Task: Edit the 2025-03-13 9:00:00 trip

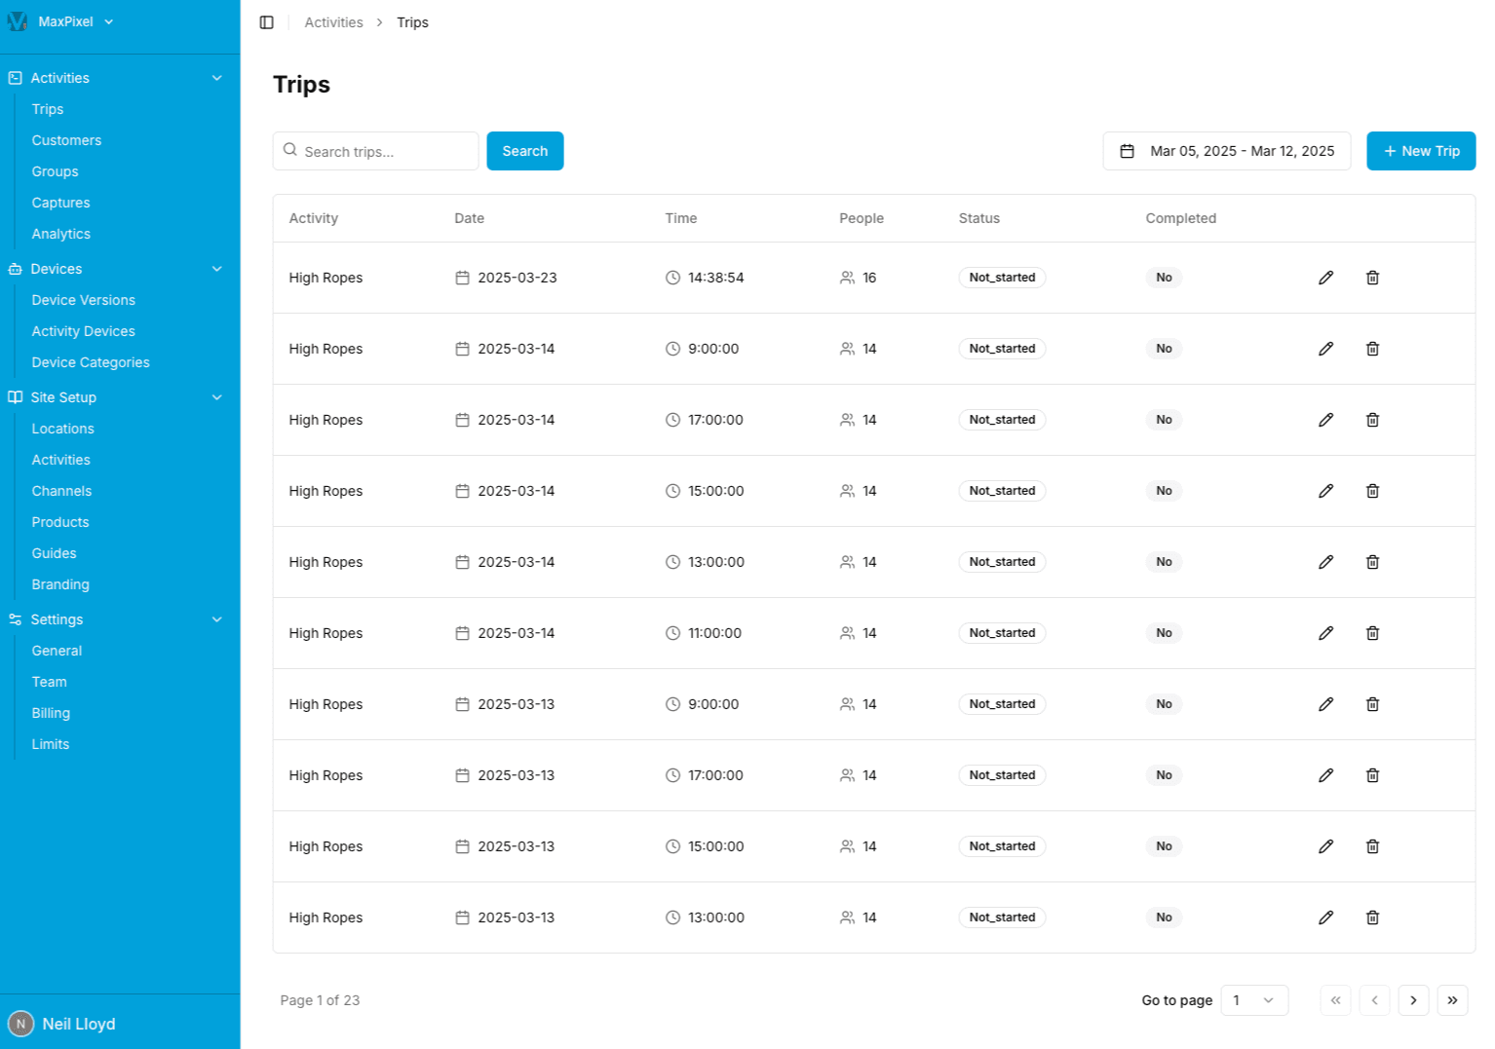Action: pyautogui.click(x=1325, y=704)
